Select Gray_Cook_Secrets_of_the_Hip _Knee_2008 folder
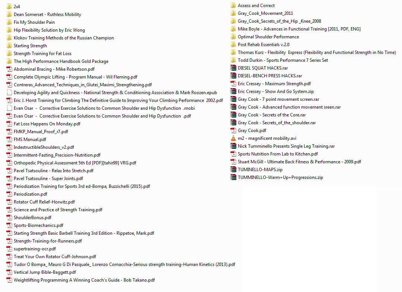Screen dimensions: 402x292 [280, 21]
